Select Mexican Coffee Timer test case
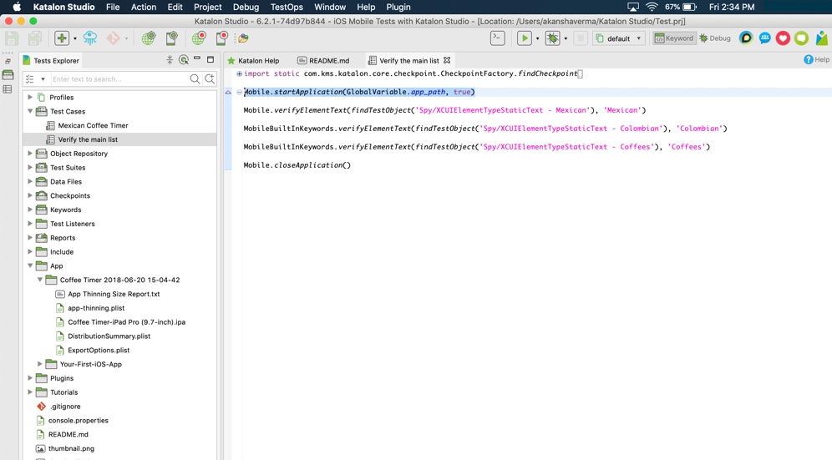This screenshot has height=460, width=832. [93, 125]
